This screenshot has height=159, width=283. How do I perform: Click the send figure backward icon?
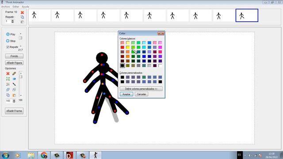coord(14,90)
